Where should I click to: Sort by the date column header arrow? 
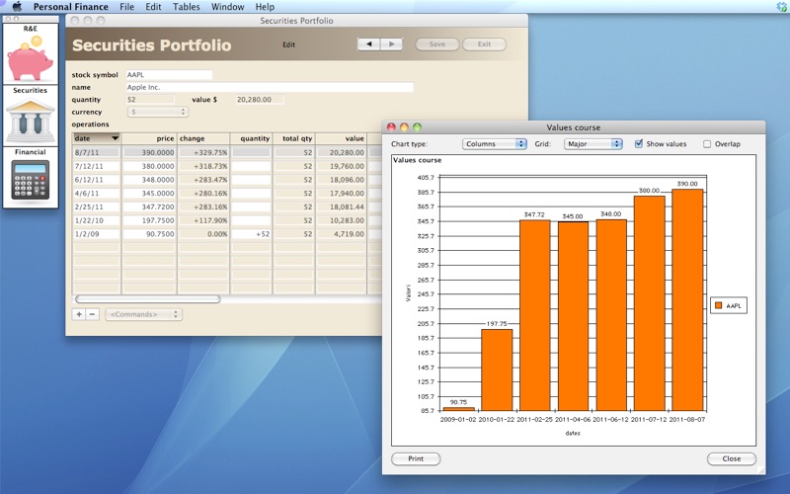click(115, 138)
